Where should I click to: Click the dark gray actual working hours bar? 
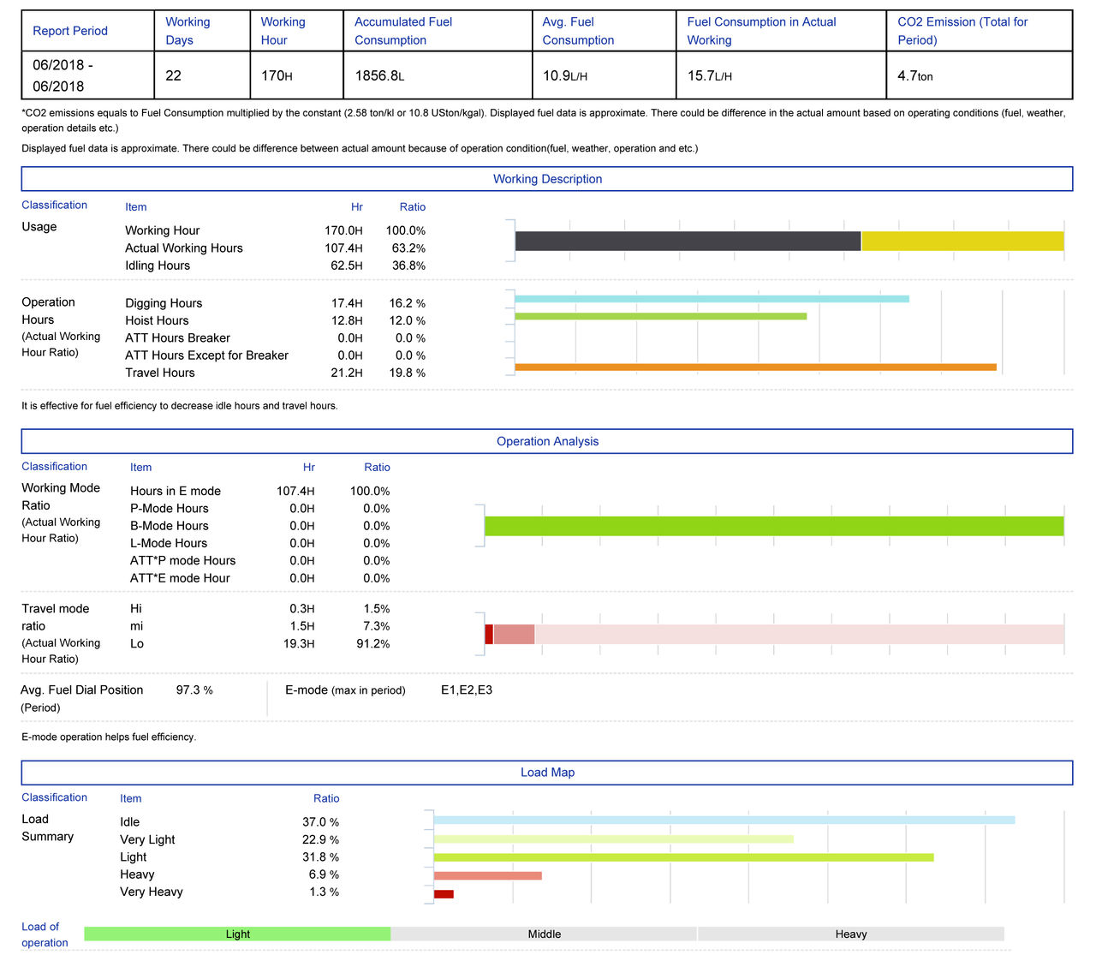[x=688, y=242]
